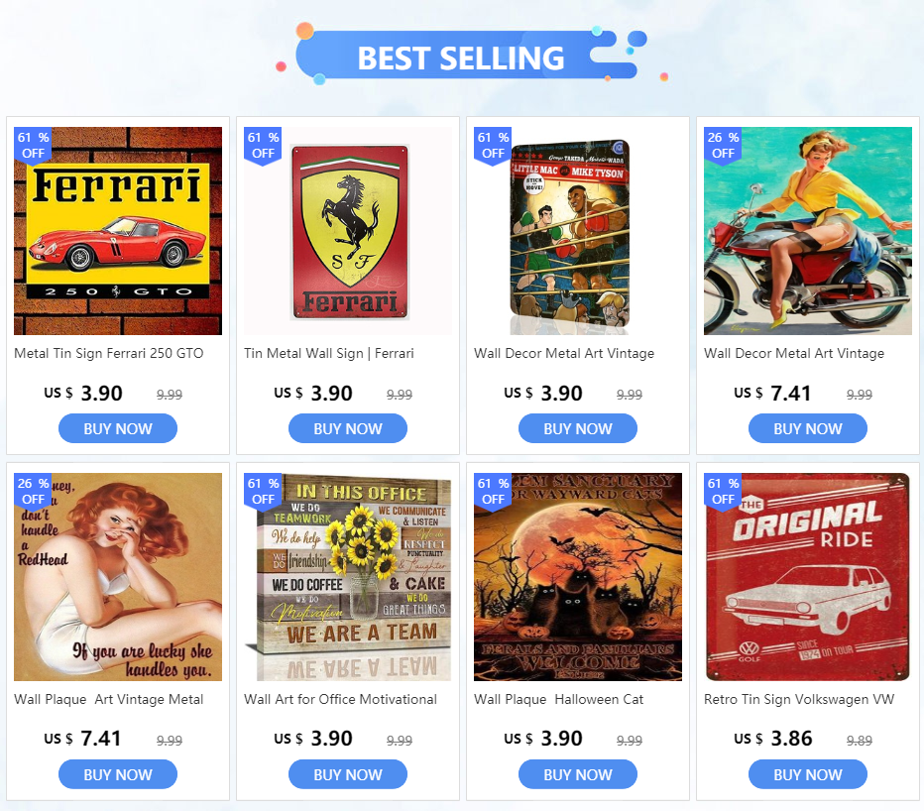The image size is (924, 811).
Task: Open the In This Office wall art image
Action: pyautogui.click(x=348, y=577)
